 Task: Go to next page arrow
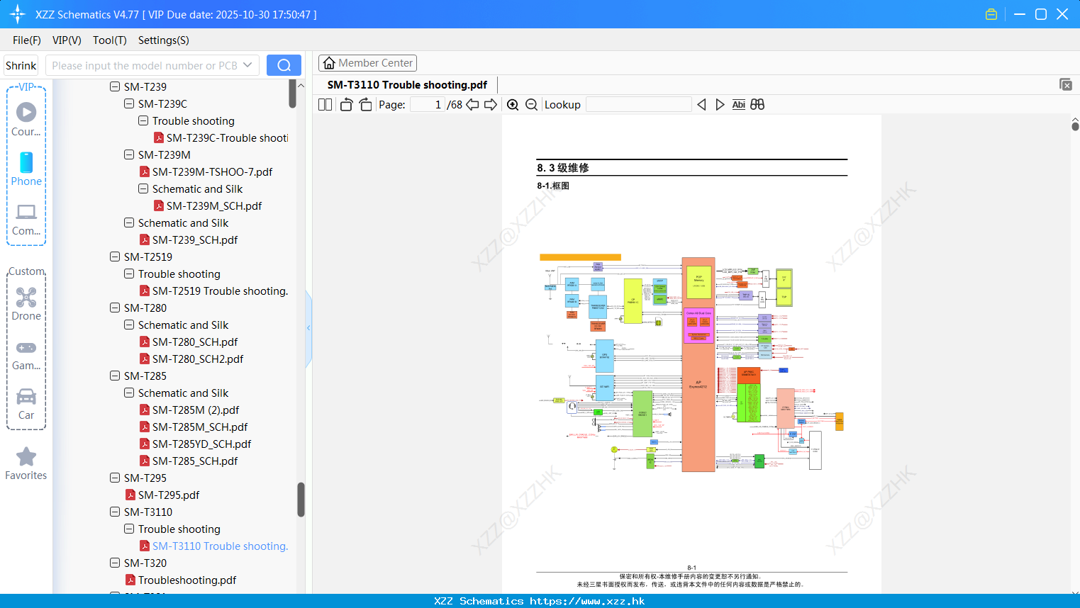pos(491,105)
